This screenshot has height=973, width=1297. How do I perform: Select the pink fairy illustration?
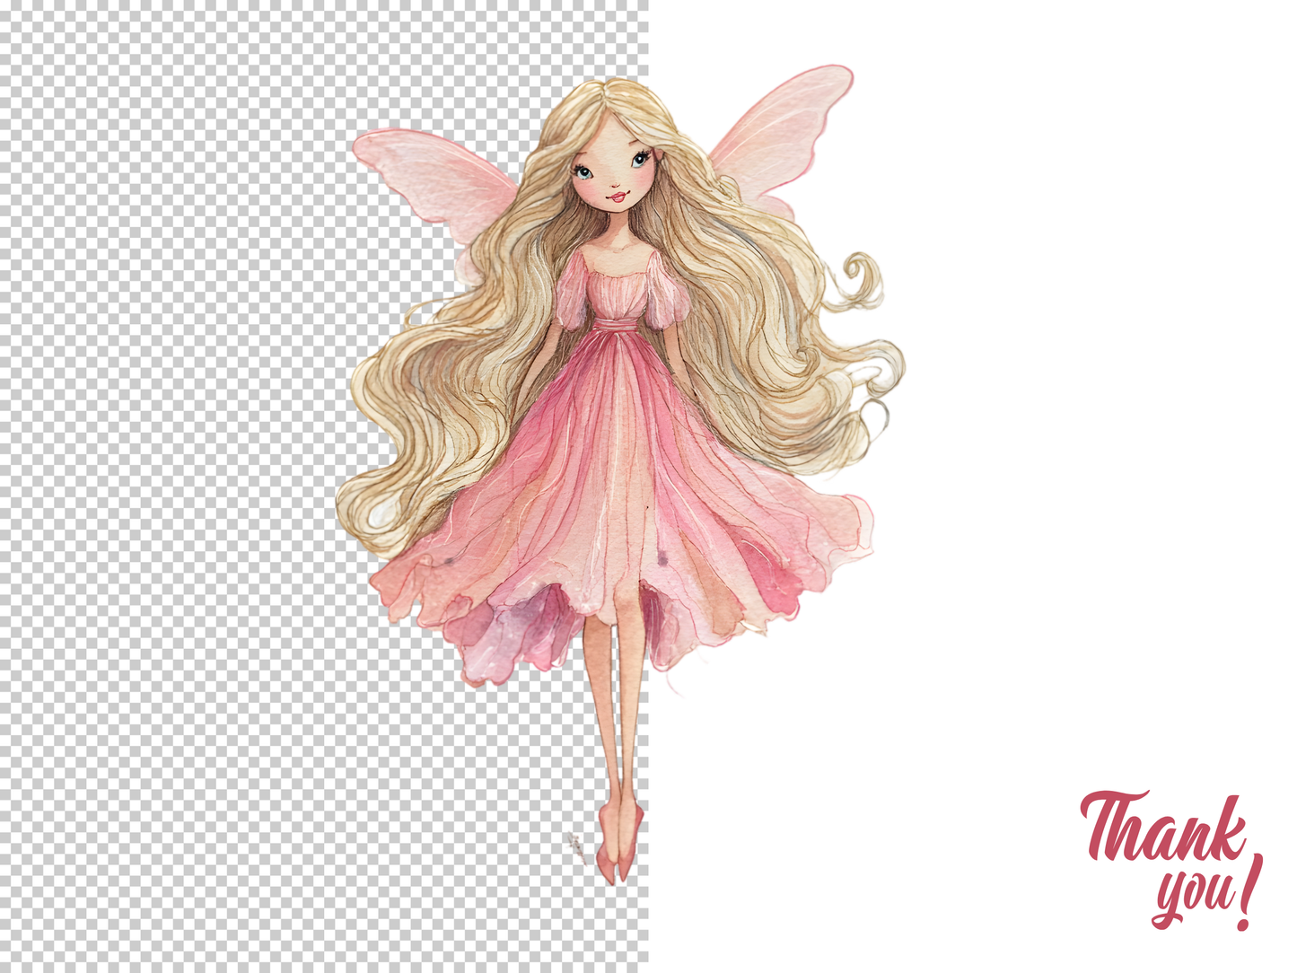[x=620, y=474]
